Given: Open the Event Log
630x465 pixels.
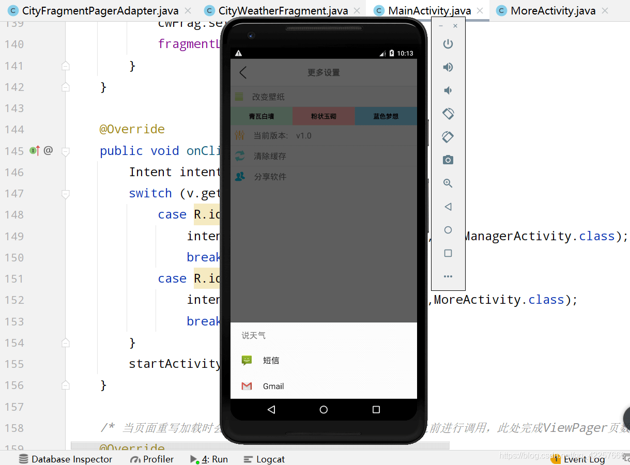Looking at the screenshot, I should click(584, 459).
